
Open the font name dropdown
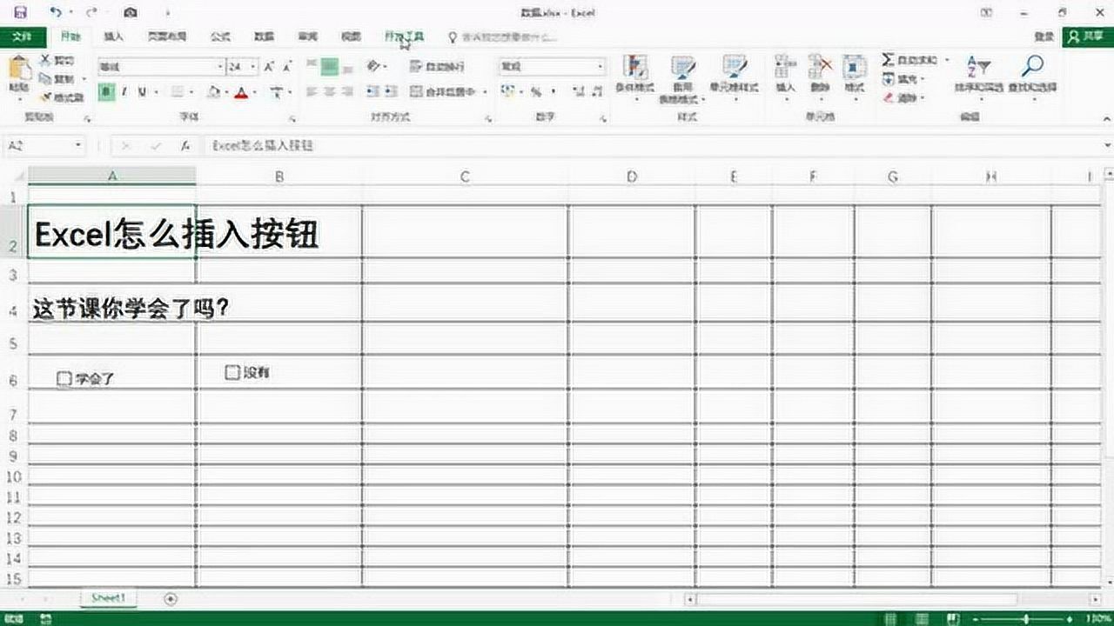tap(220, 67)
